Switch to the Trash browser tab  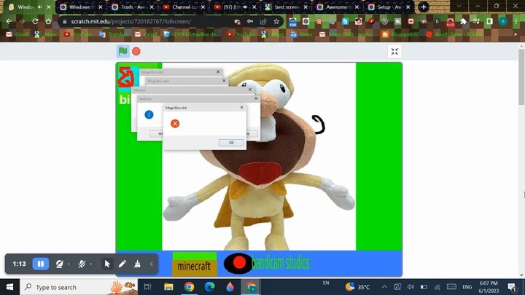tap(131, 7)
